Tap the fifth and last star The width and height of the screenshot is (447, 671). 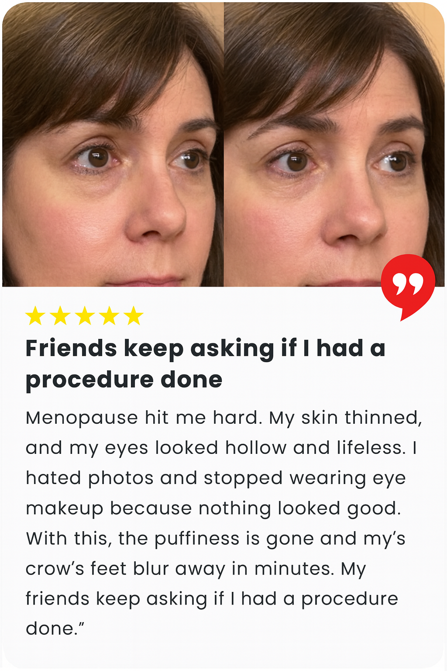click(134, 315)
